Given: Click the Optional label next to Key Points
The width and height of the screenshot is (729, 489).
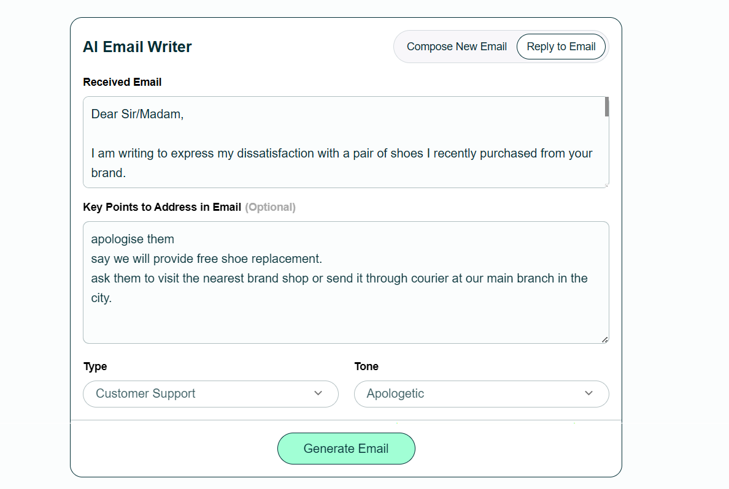Looking at the screenshot, I should click(271, 207).
